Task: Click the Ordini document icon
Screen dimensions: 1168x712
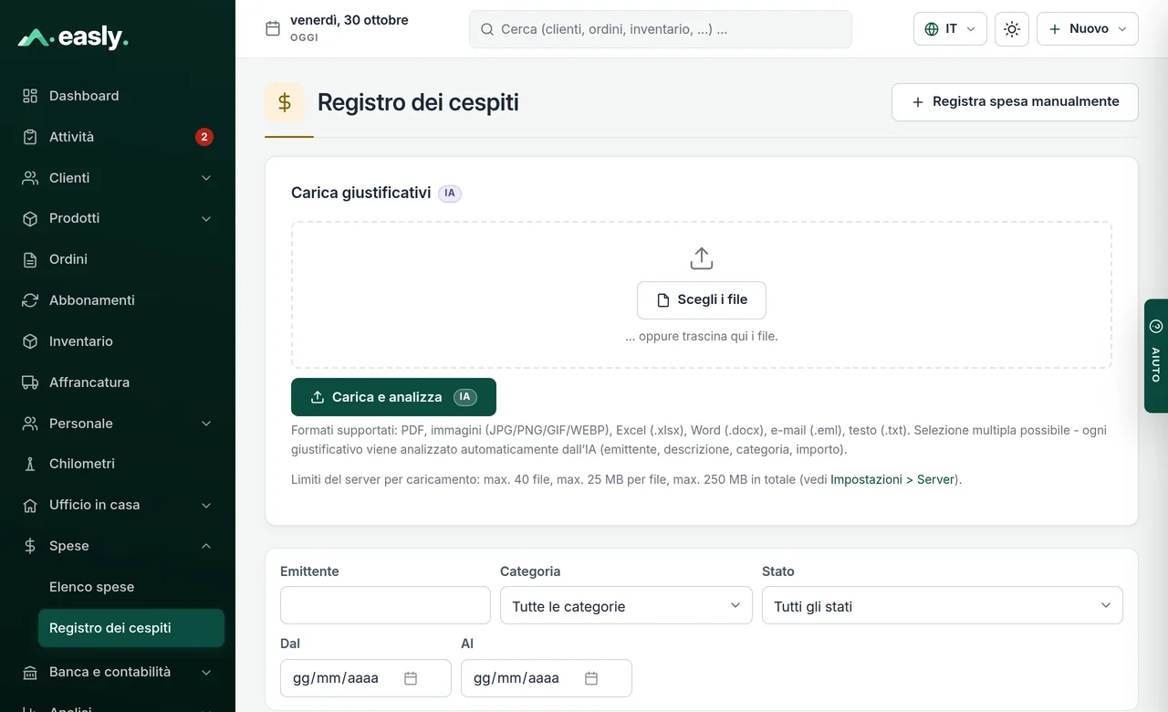Action: click(30, 259)
